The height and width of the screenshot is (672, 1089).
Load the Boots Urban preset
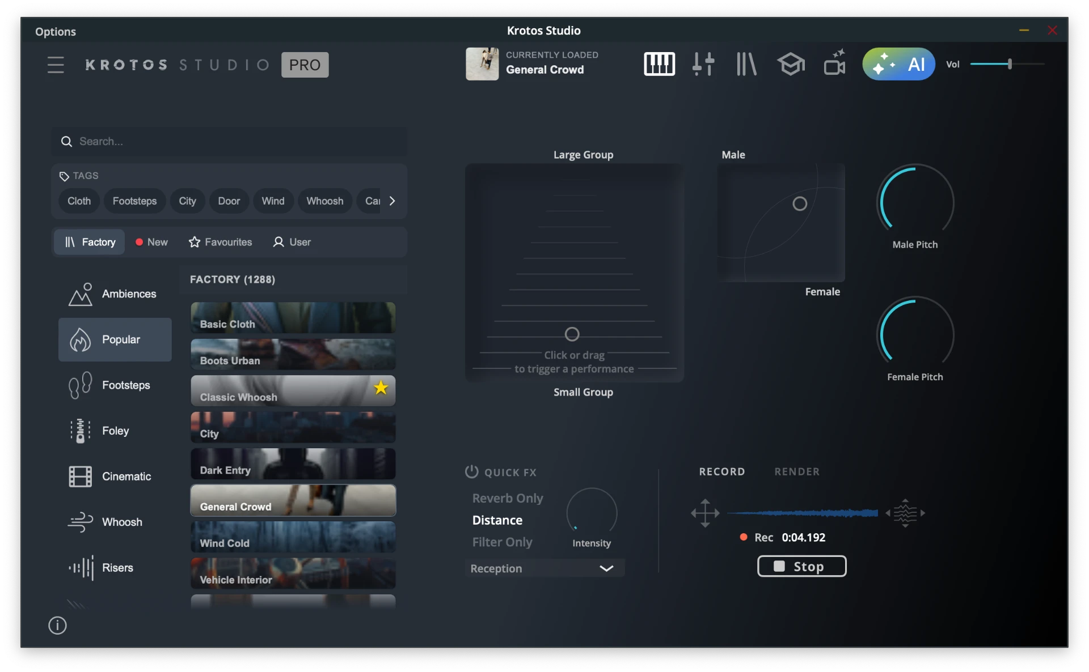pyautogui.click(x=293, y=354)
